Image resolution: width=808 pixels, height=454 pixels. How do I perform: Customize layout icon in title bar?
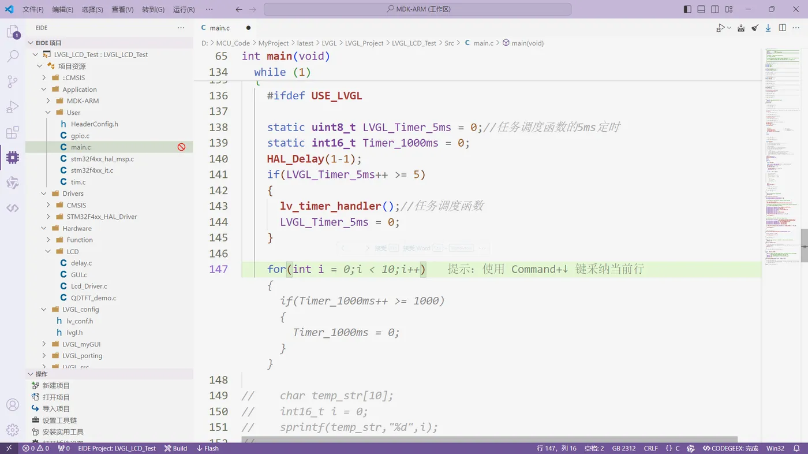click(730, 9)
